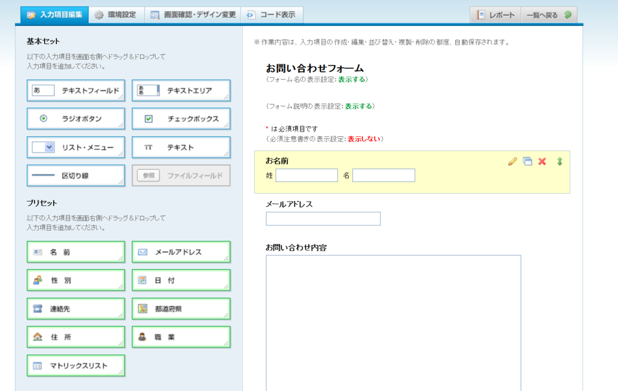Duplicate the お名前 field with the copy icon

[527, 161]
